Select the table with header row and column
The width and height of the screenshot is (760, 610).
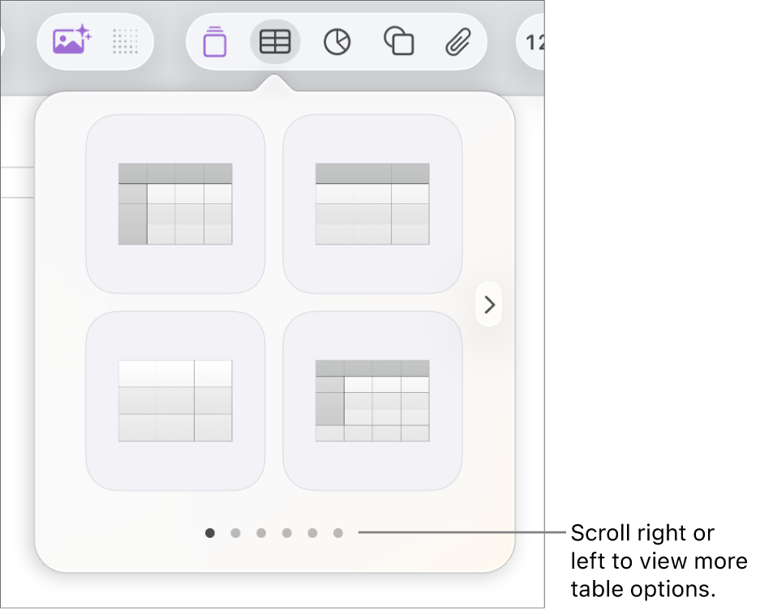(x=174, y=203)
